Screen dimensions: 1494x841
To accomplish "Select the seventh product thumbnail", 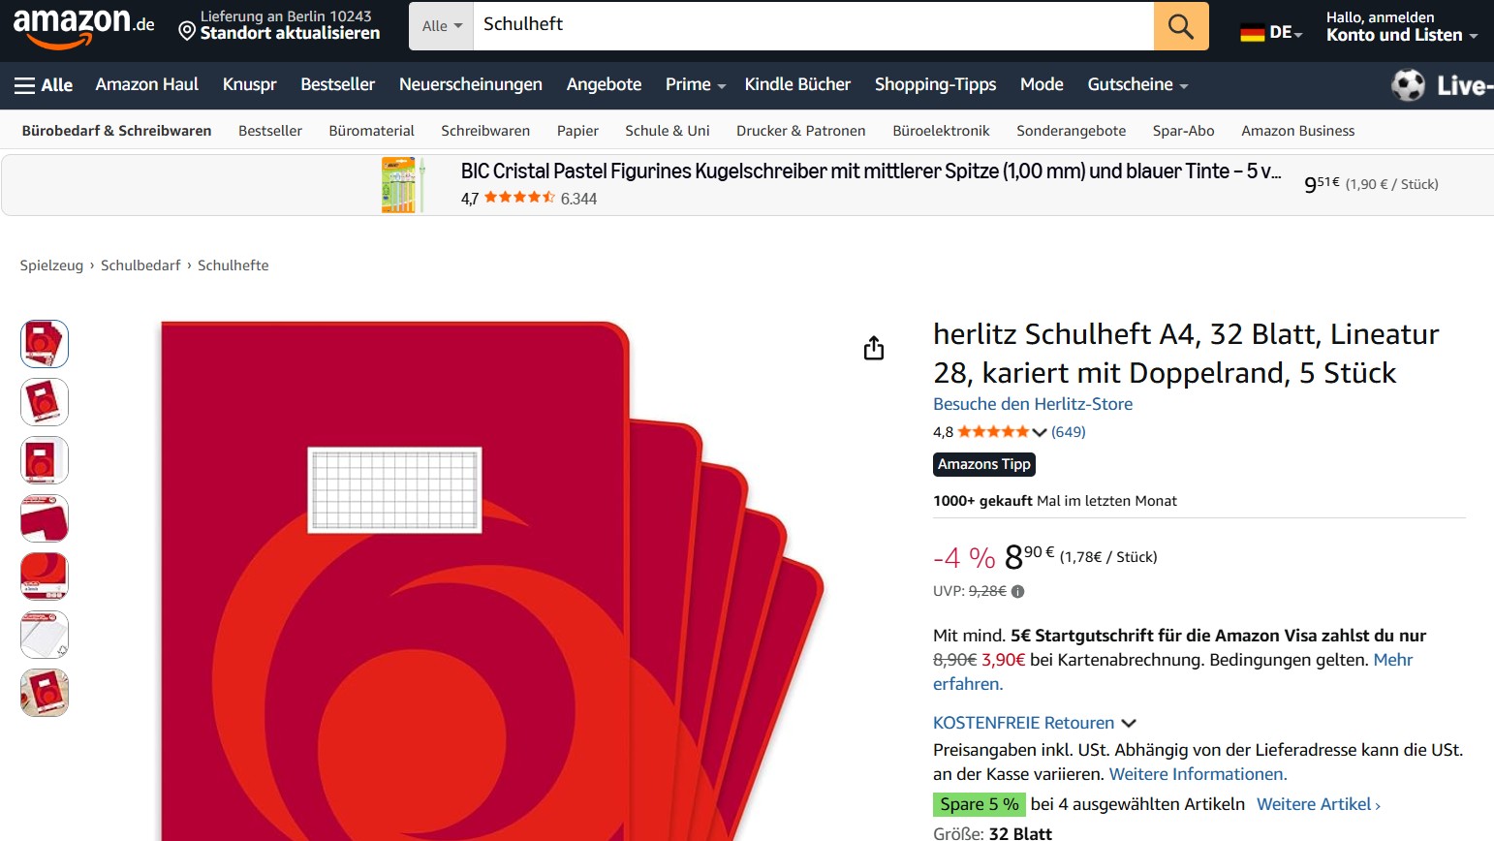I will tap(45, 693).
